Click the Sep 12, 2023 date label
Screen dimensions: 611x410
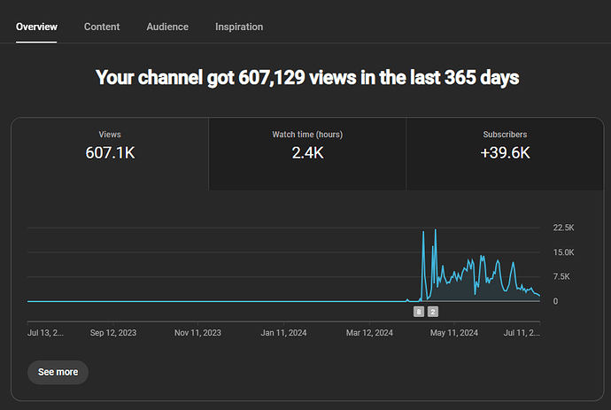(x=113, y=333)
